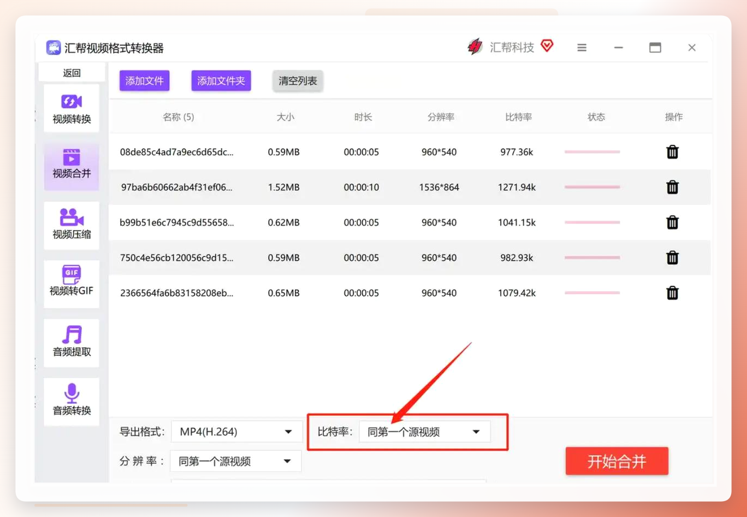Click the 开始合并 button
This screenshot has width=747, height=517.
click(x=617, y=461)
